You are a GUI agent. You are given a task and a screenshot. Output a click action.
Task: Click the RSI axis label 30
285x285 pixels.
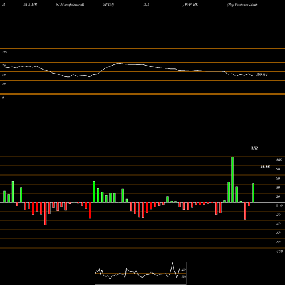click(4, 84)
